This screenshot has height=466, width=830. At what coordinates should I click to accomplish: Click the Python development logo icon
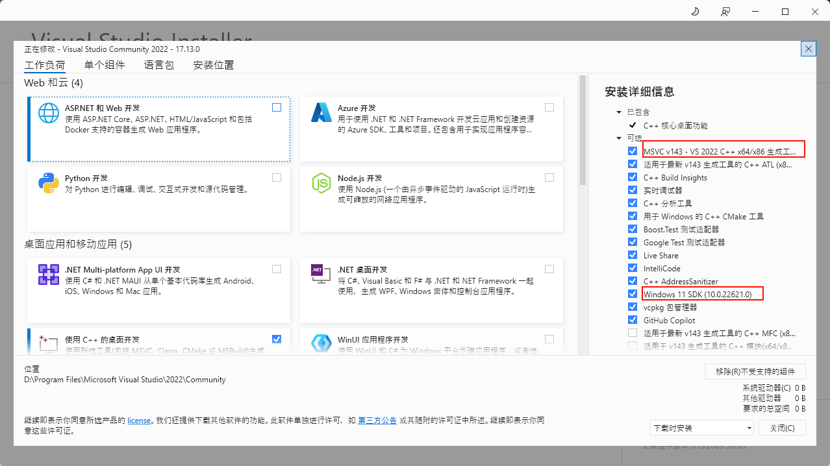[49, 184]
